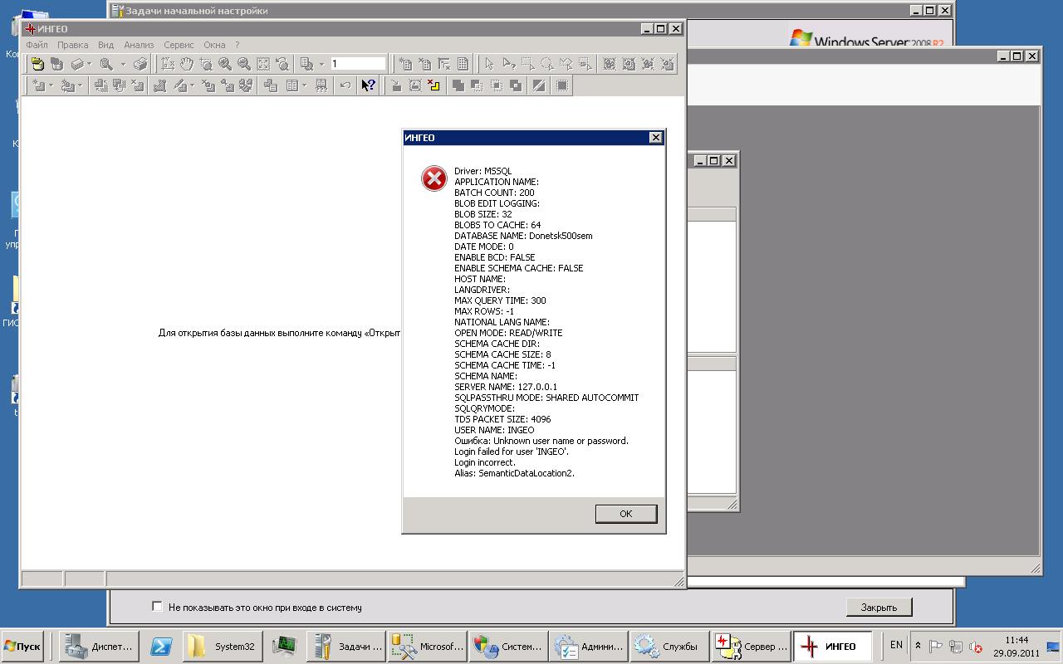Open the Сервис menu

point(179,45)
